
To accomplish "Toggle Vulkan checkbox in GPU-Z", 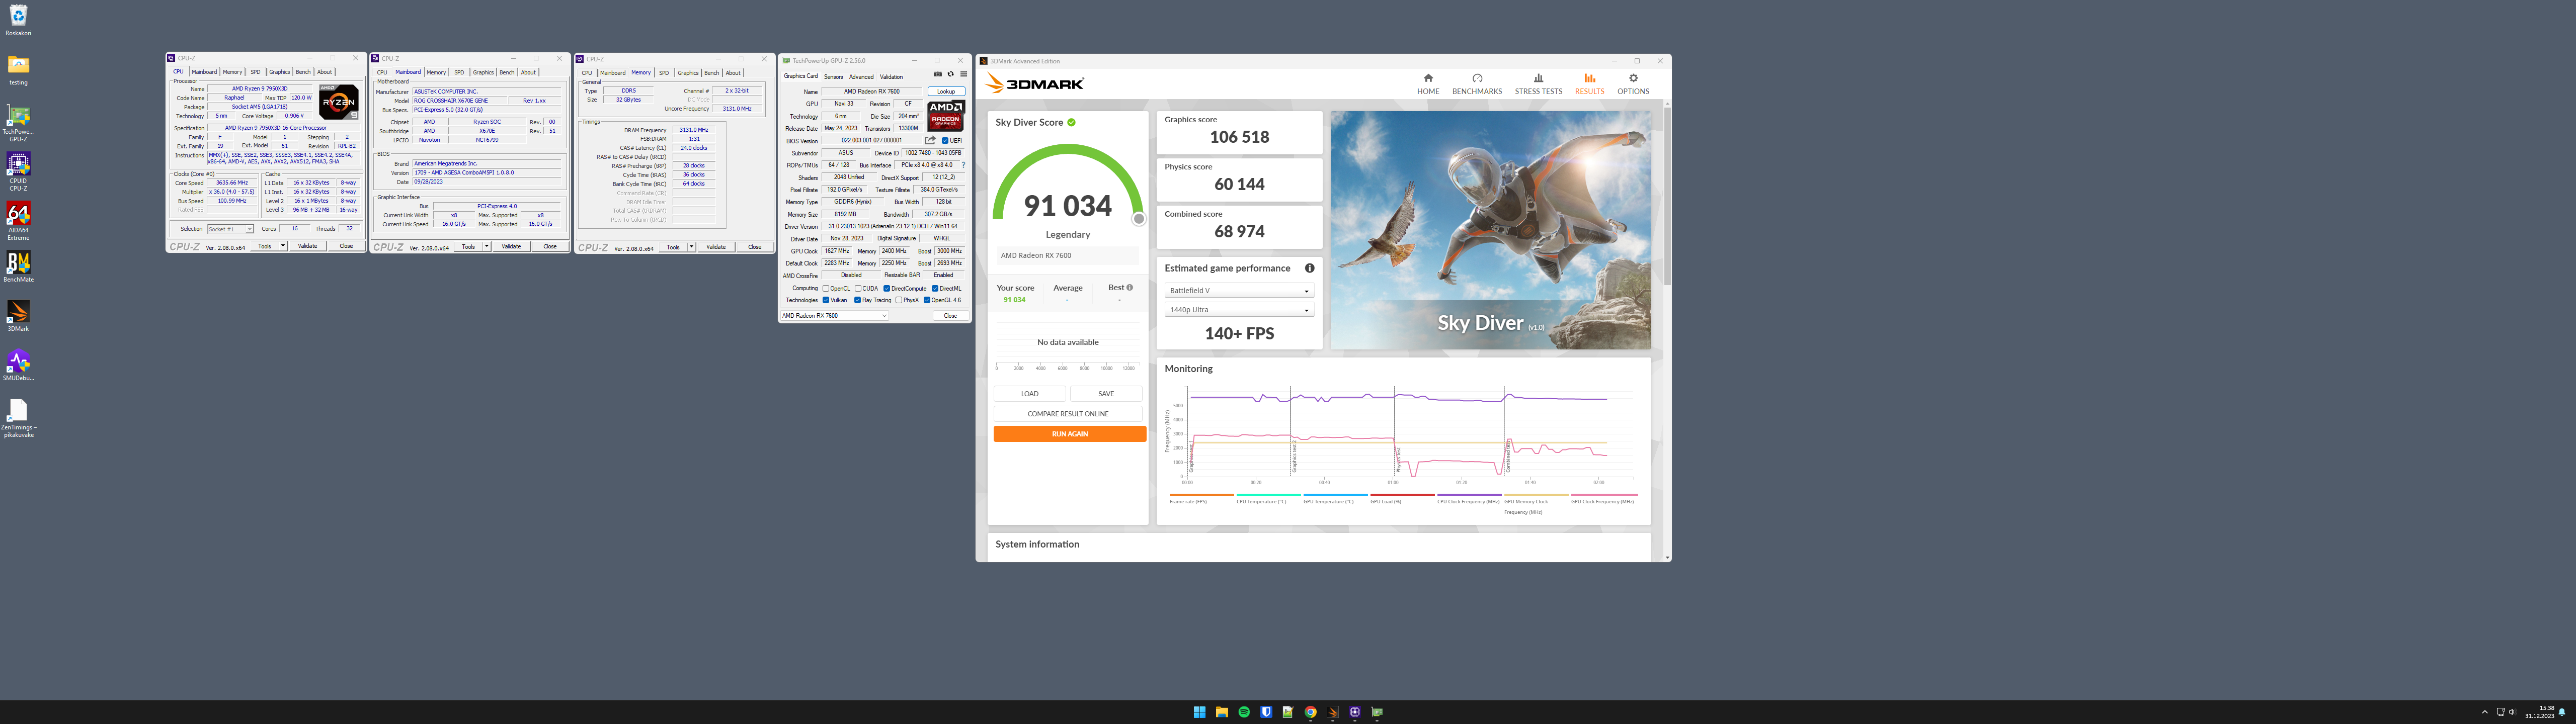I will click(826, 300).
